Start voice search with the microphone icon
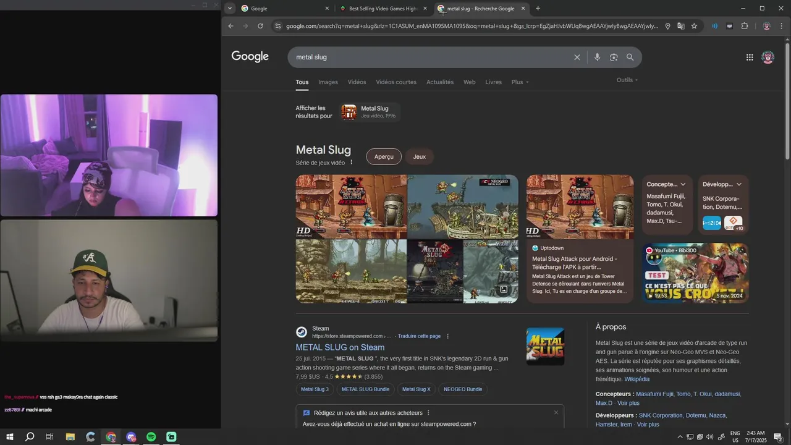 pos(597,57)
